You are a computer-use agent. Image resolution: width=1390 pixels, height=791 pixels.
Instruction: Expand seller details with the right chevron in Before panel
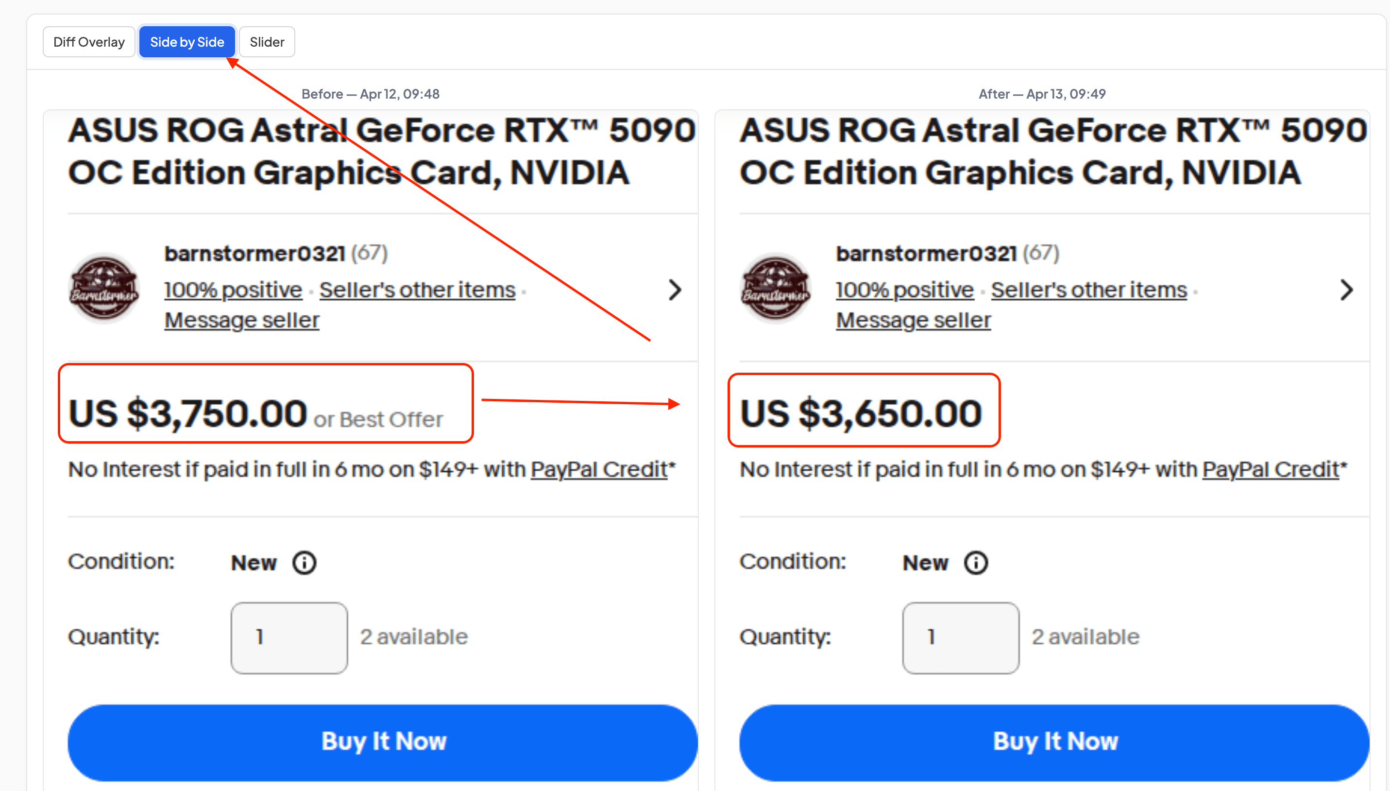[x=675, y=290]
